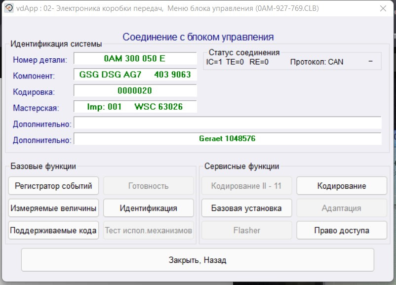
Task: Open Измеряемые величины
Action: click(53, 208)
